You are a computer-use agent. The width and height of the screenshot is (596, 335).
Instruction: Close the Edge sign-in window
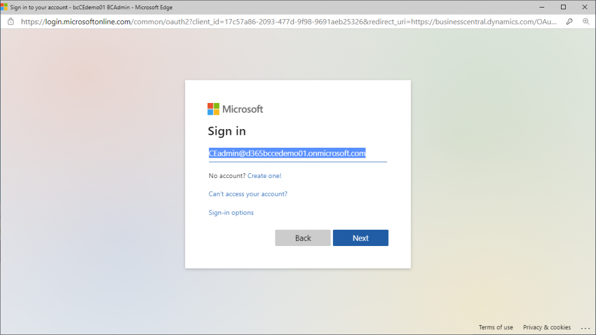[x=584, y=7]
